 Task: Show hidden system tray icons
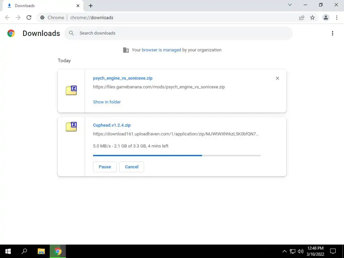pyautogui.click(x=284, y=251)
